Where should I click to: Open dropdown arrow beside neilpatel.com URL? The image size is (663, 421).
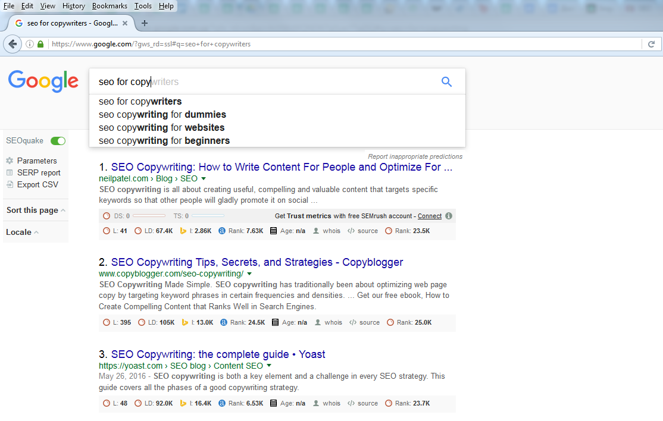pyautogui.click(x=204, y=178)
